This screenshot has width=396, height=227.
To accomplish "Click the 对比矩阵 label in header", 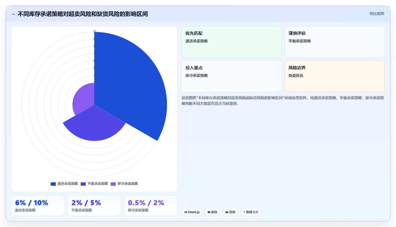I will click(377, 14).
